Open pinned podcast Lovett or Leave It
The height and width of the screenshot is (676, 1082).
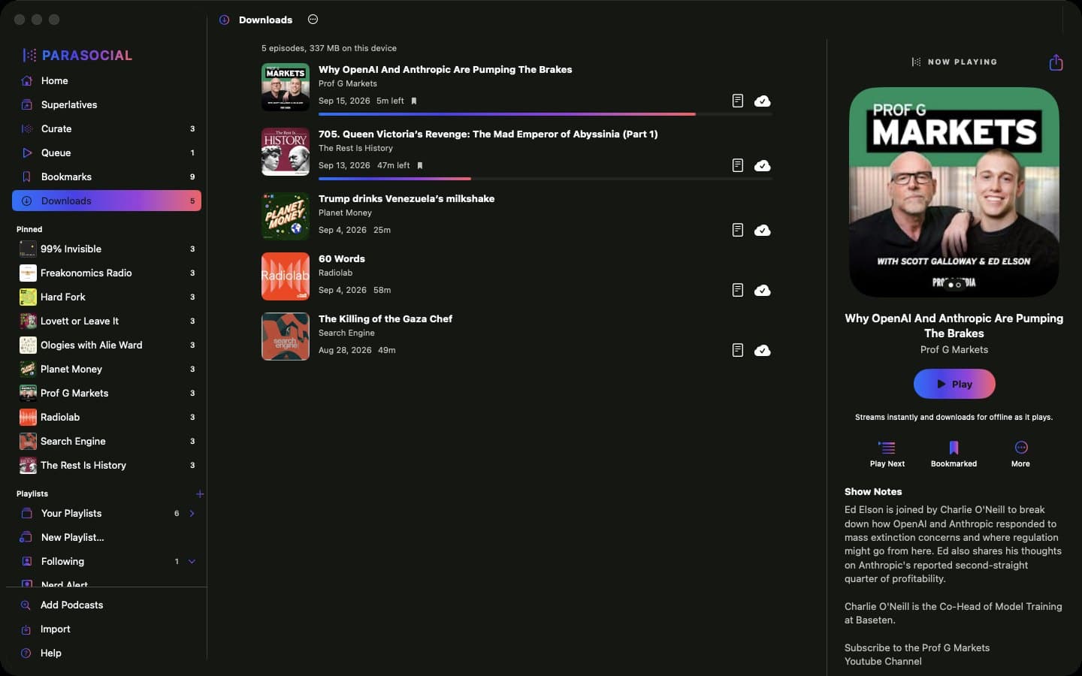107,321
